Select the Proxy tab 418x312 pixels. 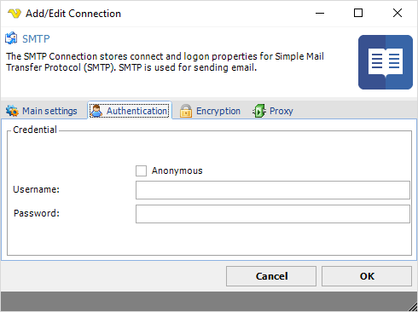pos(273,111)
